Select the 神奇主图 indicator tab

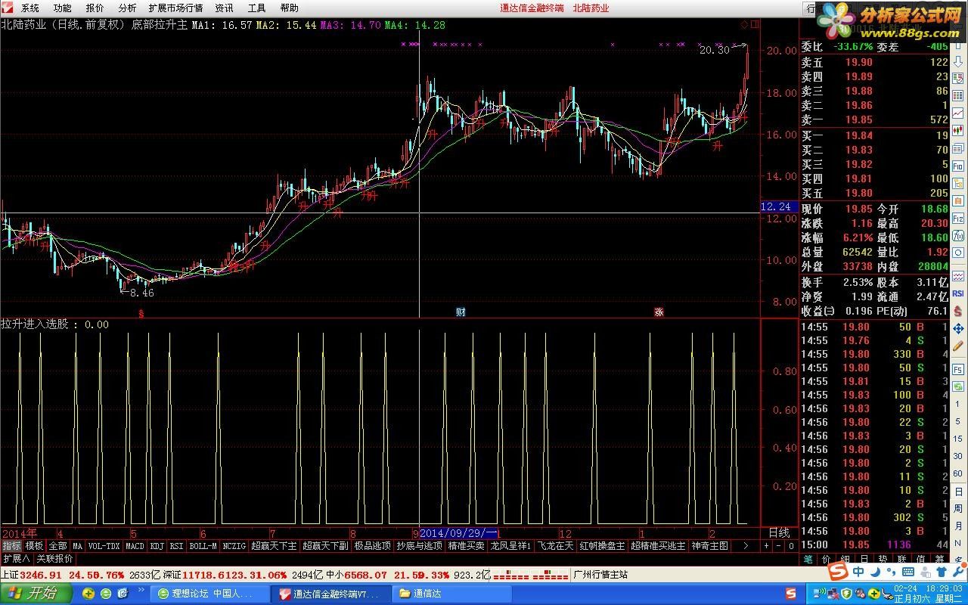click(x=710, y=545)
